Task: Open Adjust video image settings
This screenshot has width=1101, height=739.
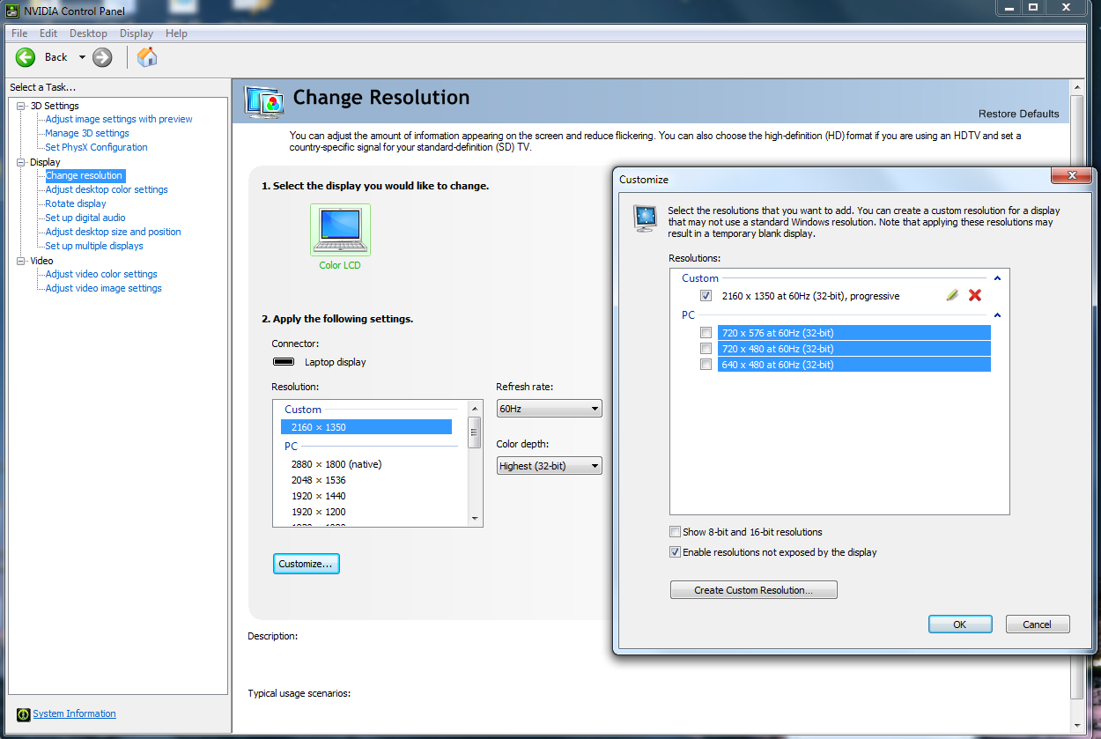Action: 103,288
